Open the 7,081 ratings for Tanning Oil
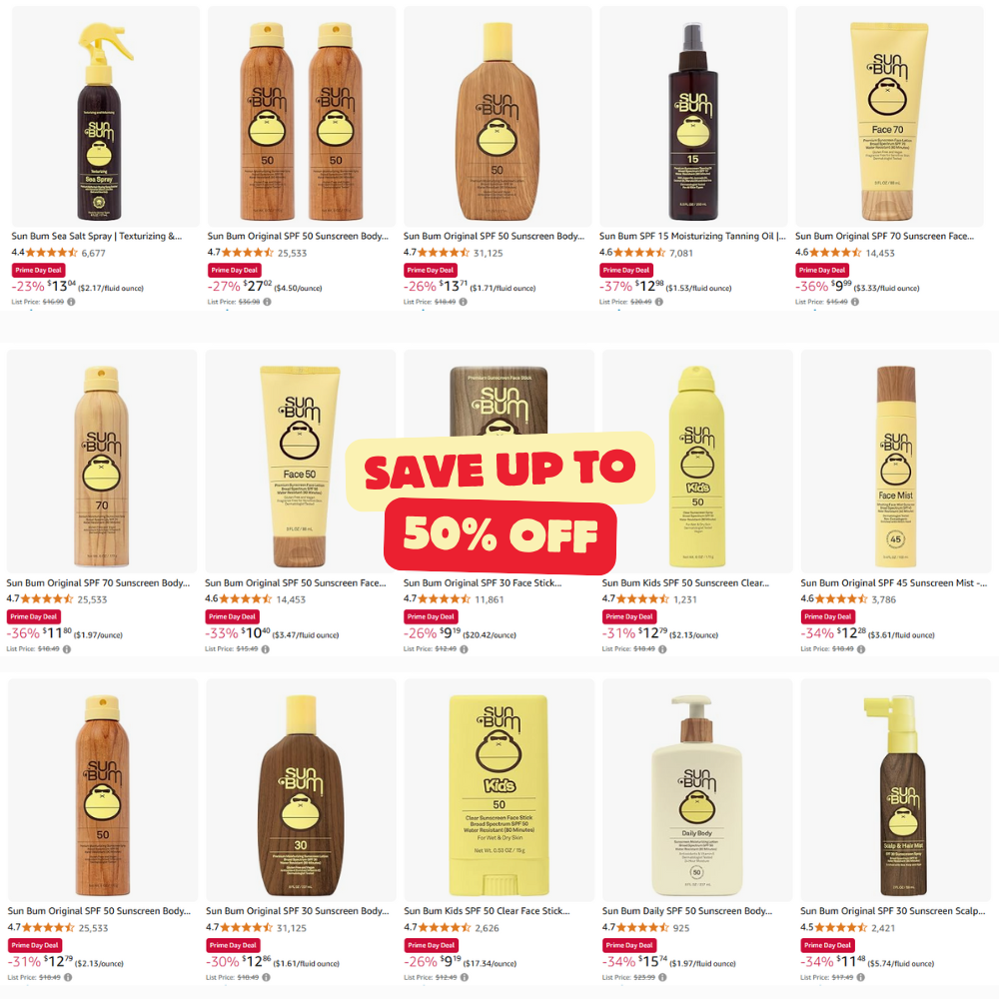 coord(681,253)
